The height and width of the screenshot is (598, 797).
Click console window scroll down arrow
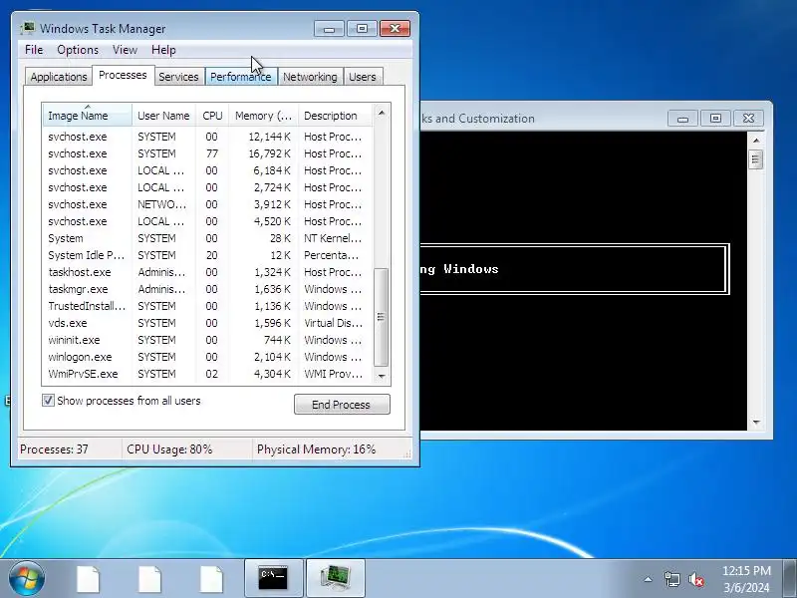pyautogui.click(x=756, y=422)
